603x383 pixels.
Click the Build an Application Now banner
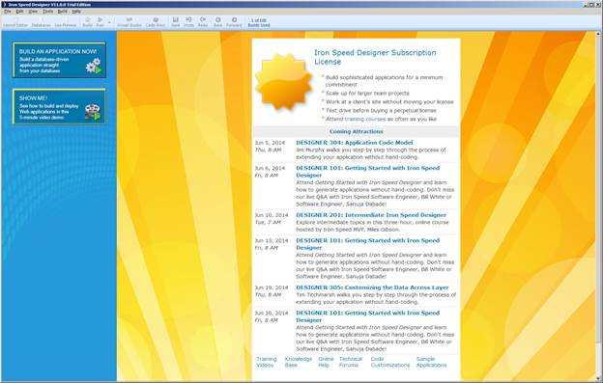click(59, 60)
